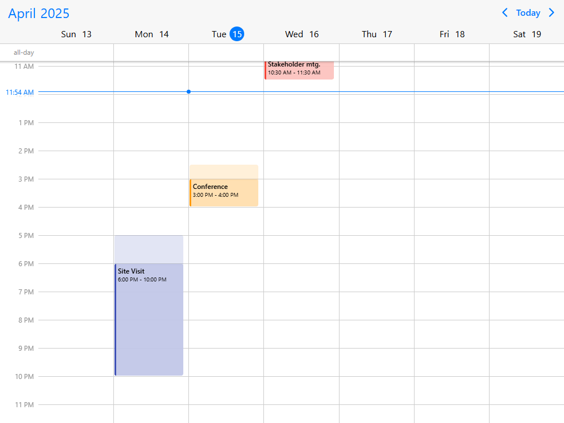Click the current time indicator dot
The height and width of the screenshot is (423, 564).
coord(188,92)
